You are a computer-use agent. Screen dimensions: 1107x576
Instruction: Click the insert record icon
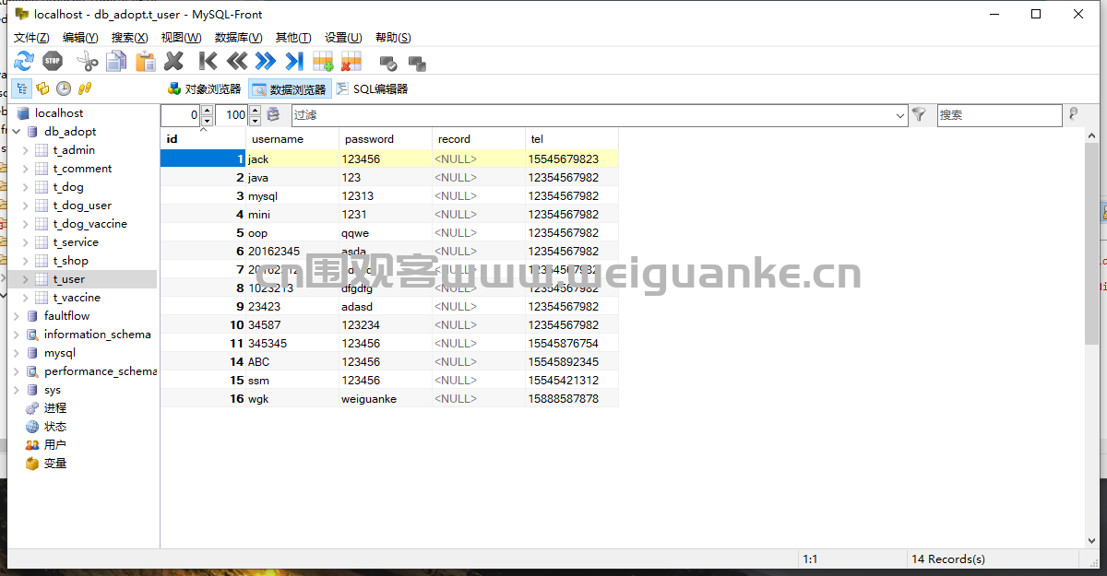(x=323, y=62)
